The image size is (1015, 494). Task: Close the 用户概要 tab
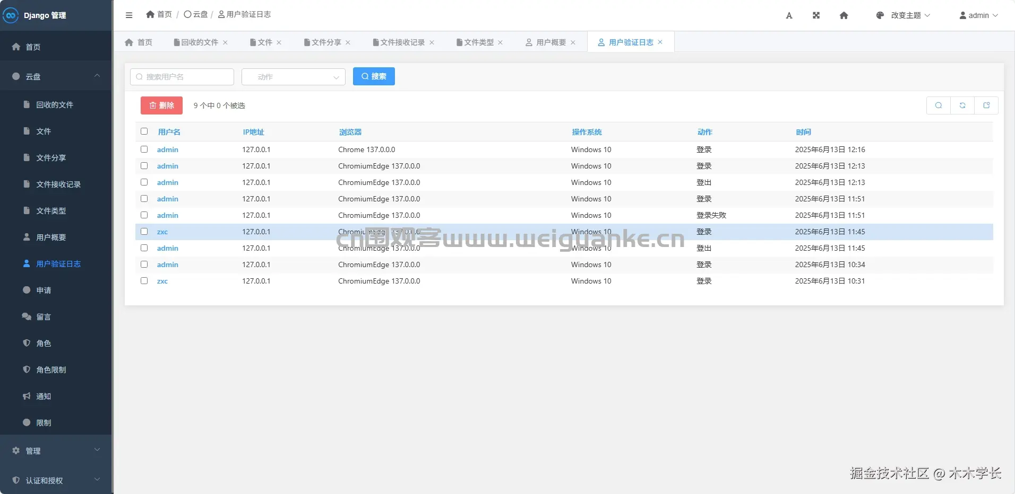[x=573, y=42]
